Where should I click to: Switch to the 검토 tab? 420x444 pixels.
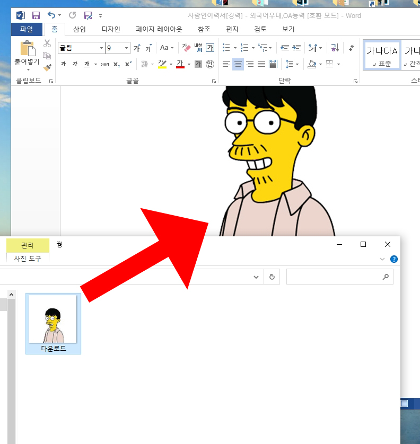(260, 29)
